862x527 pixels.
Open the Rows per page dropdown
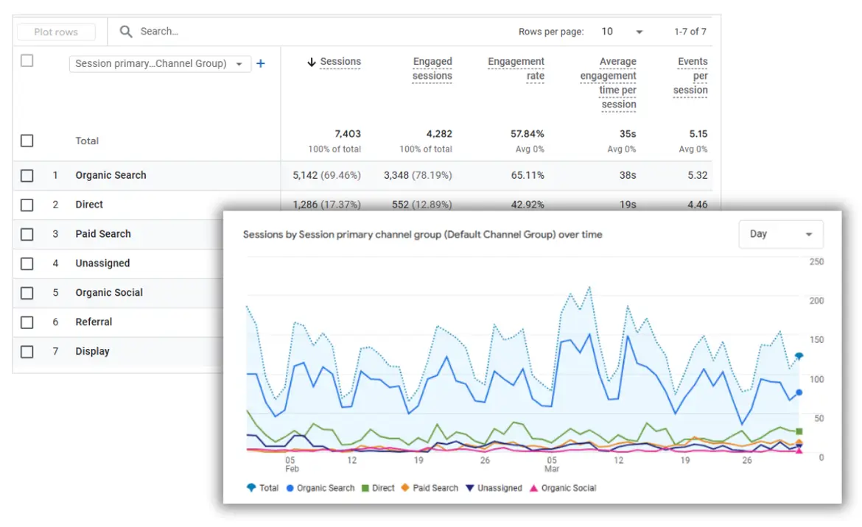pyautogui.click(x=622, y=32)
